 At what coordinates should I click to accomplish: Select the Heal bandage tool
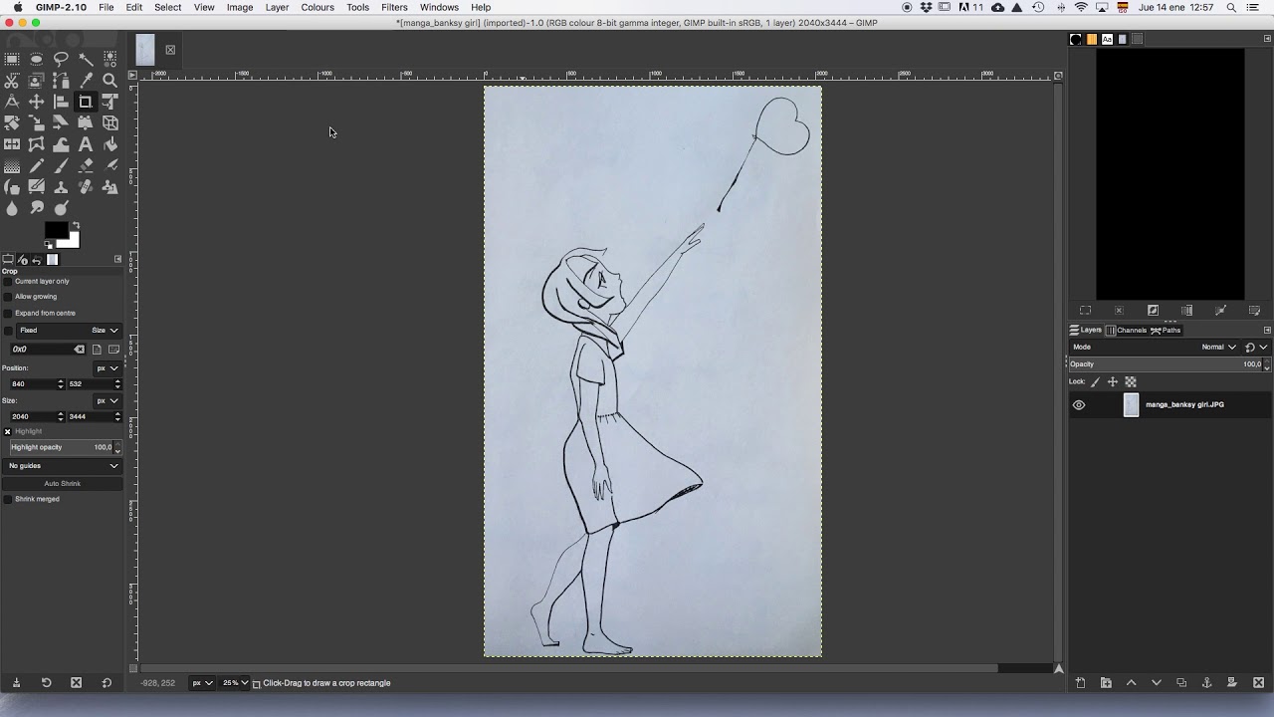pyautogui.click(x=86, y=187)
